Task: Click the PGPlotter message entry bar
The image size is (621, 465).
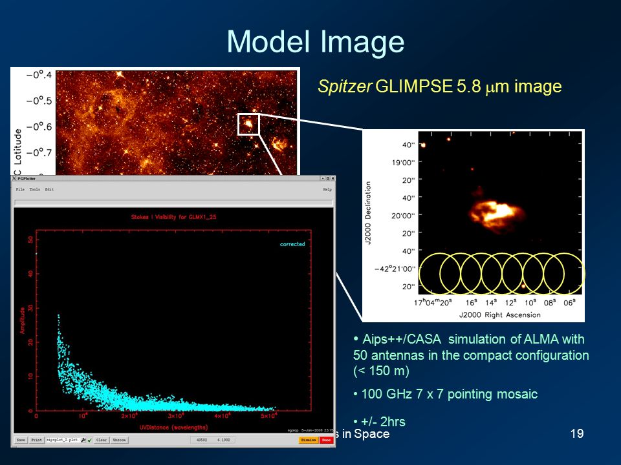Action: (x=173, y=202)
